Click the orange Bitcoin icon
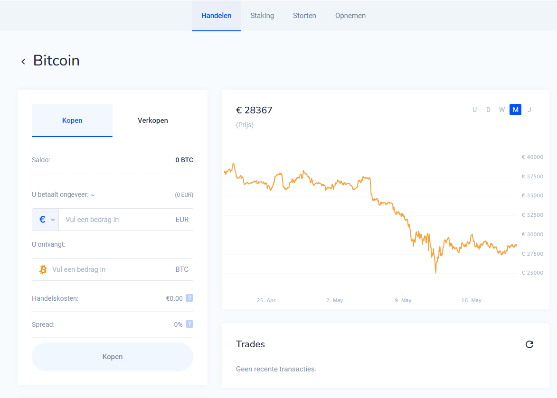This screenshot has height=398, width=557. (x=43, y=269)
